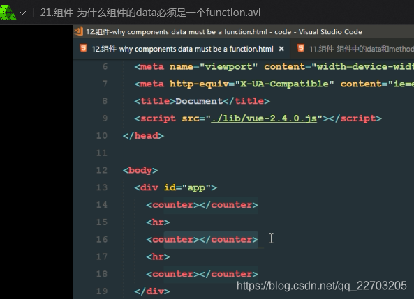
Task: Click line number 18 in the gutter
Action: pos(102,274)
